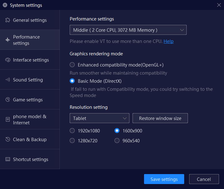
Task: Follow the Help link for VT
Action: (x=169, y=41)
